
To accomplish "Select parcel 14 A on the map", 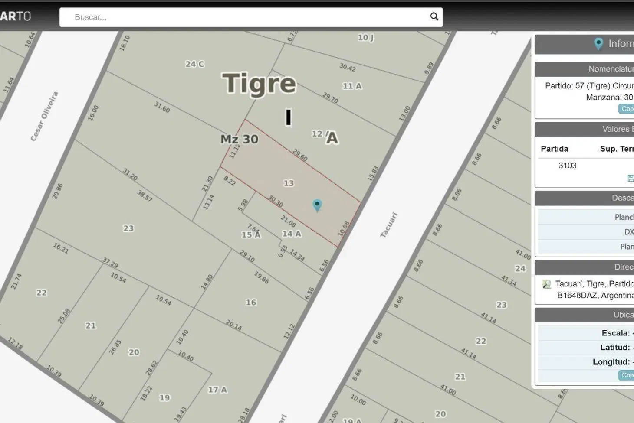I will (292, 234).
